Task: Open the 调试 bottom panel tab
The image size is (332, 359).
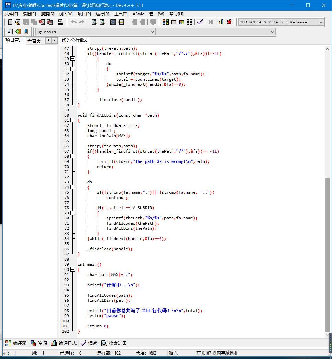Action: (89, 343)
